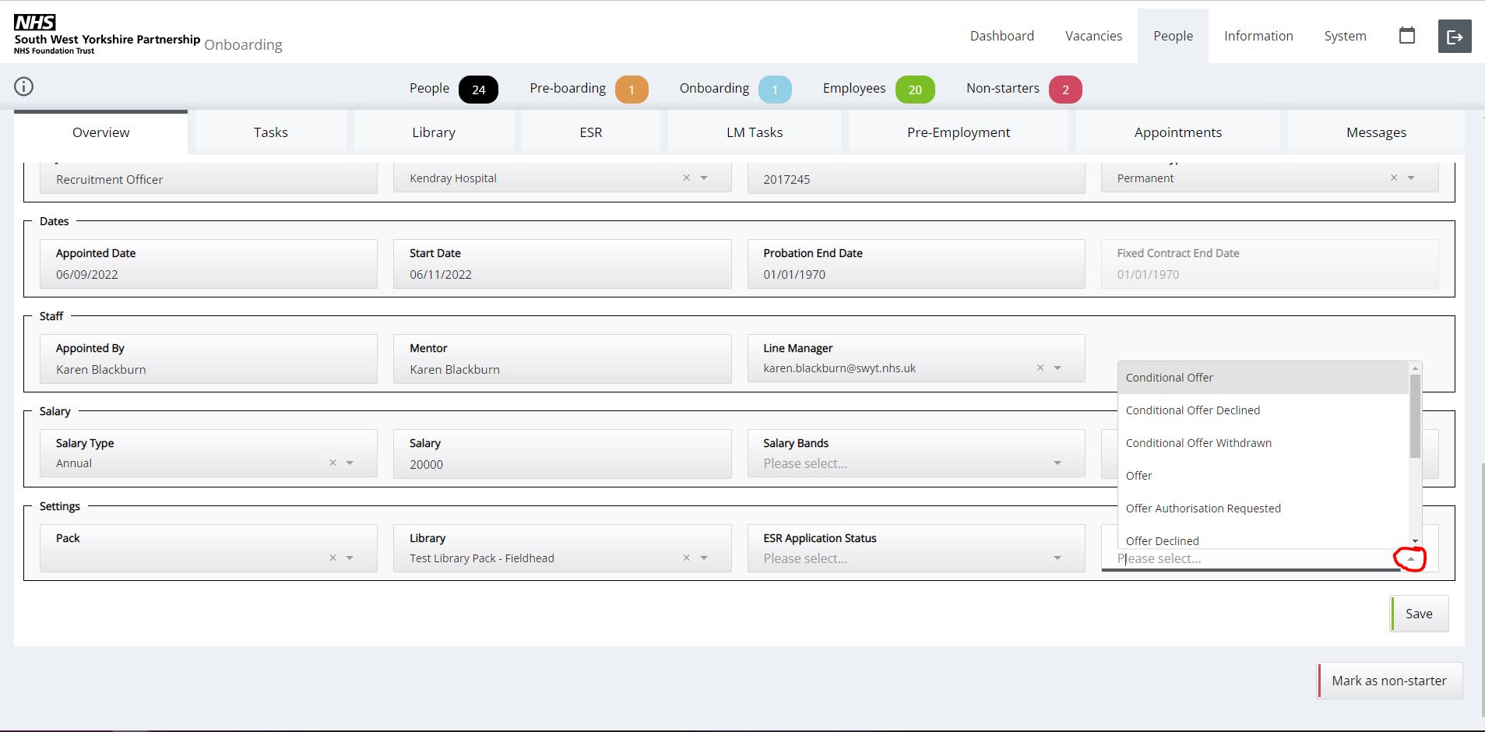Click the calendar icon in top navigation

pyautogui.click(x=1406, y=36)
